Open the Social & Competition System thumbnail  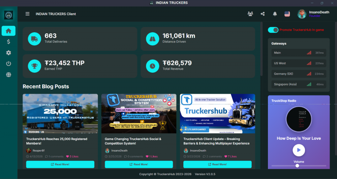tap(139, 113)
